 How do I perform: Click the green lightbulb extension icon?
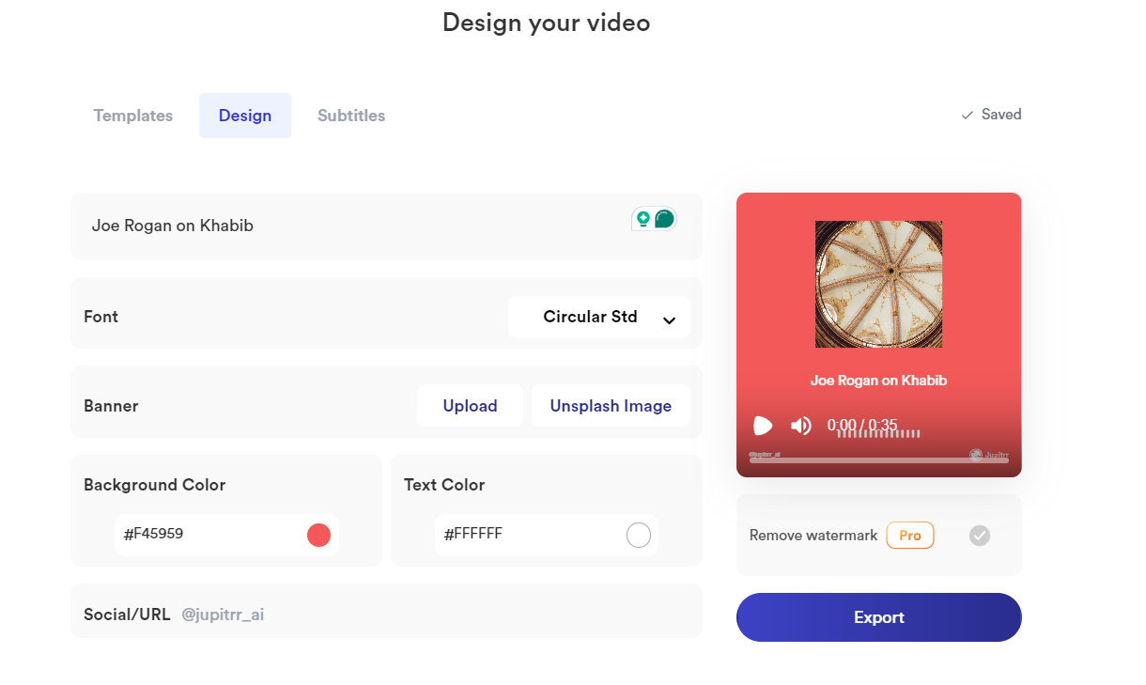pyautogui.click(x=643, y=219)
